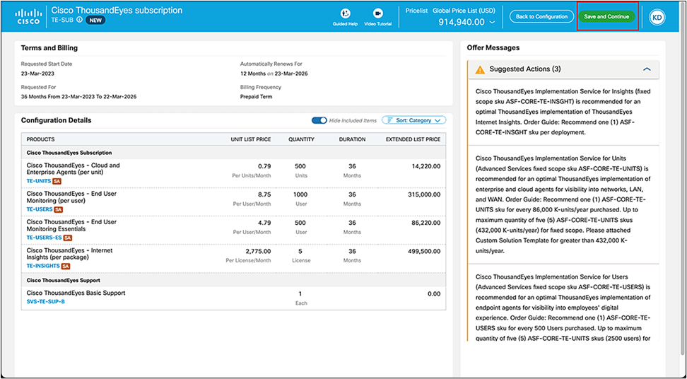Viewport: 687px width, 379px height.
Task: Click quantity 1000 for End User Monitoring
Action: click(x=300, y=194)
